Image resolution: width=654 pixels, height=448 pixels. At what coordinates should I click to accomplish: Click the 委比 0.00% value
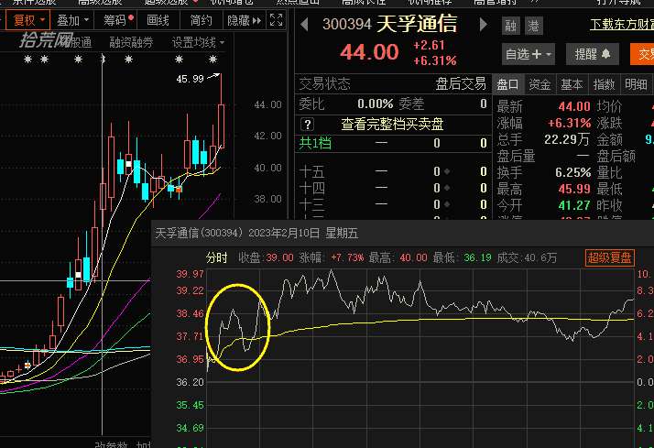coord(375,104)
